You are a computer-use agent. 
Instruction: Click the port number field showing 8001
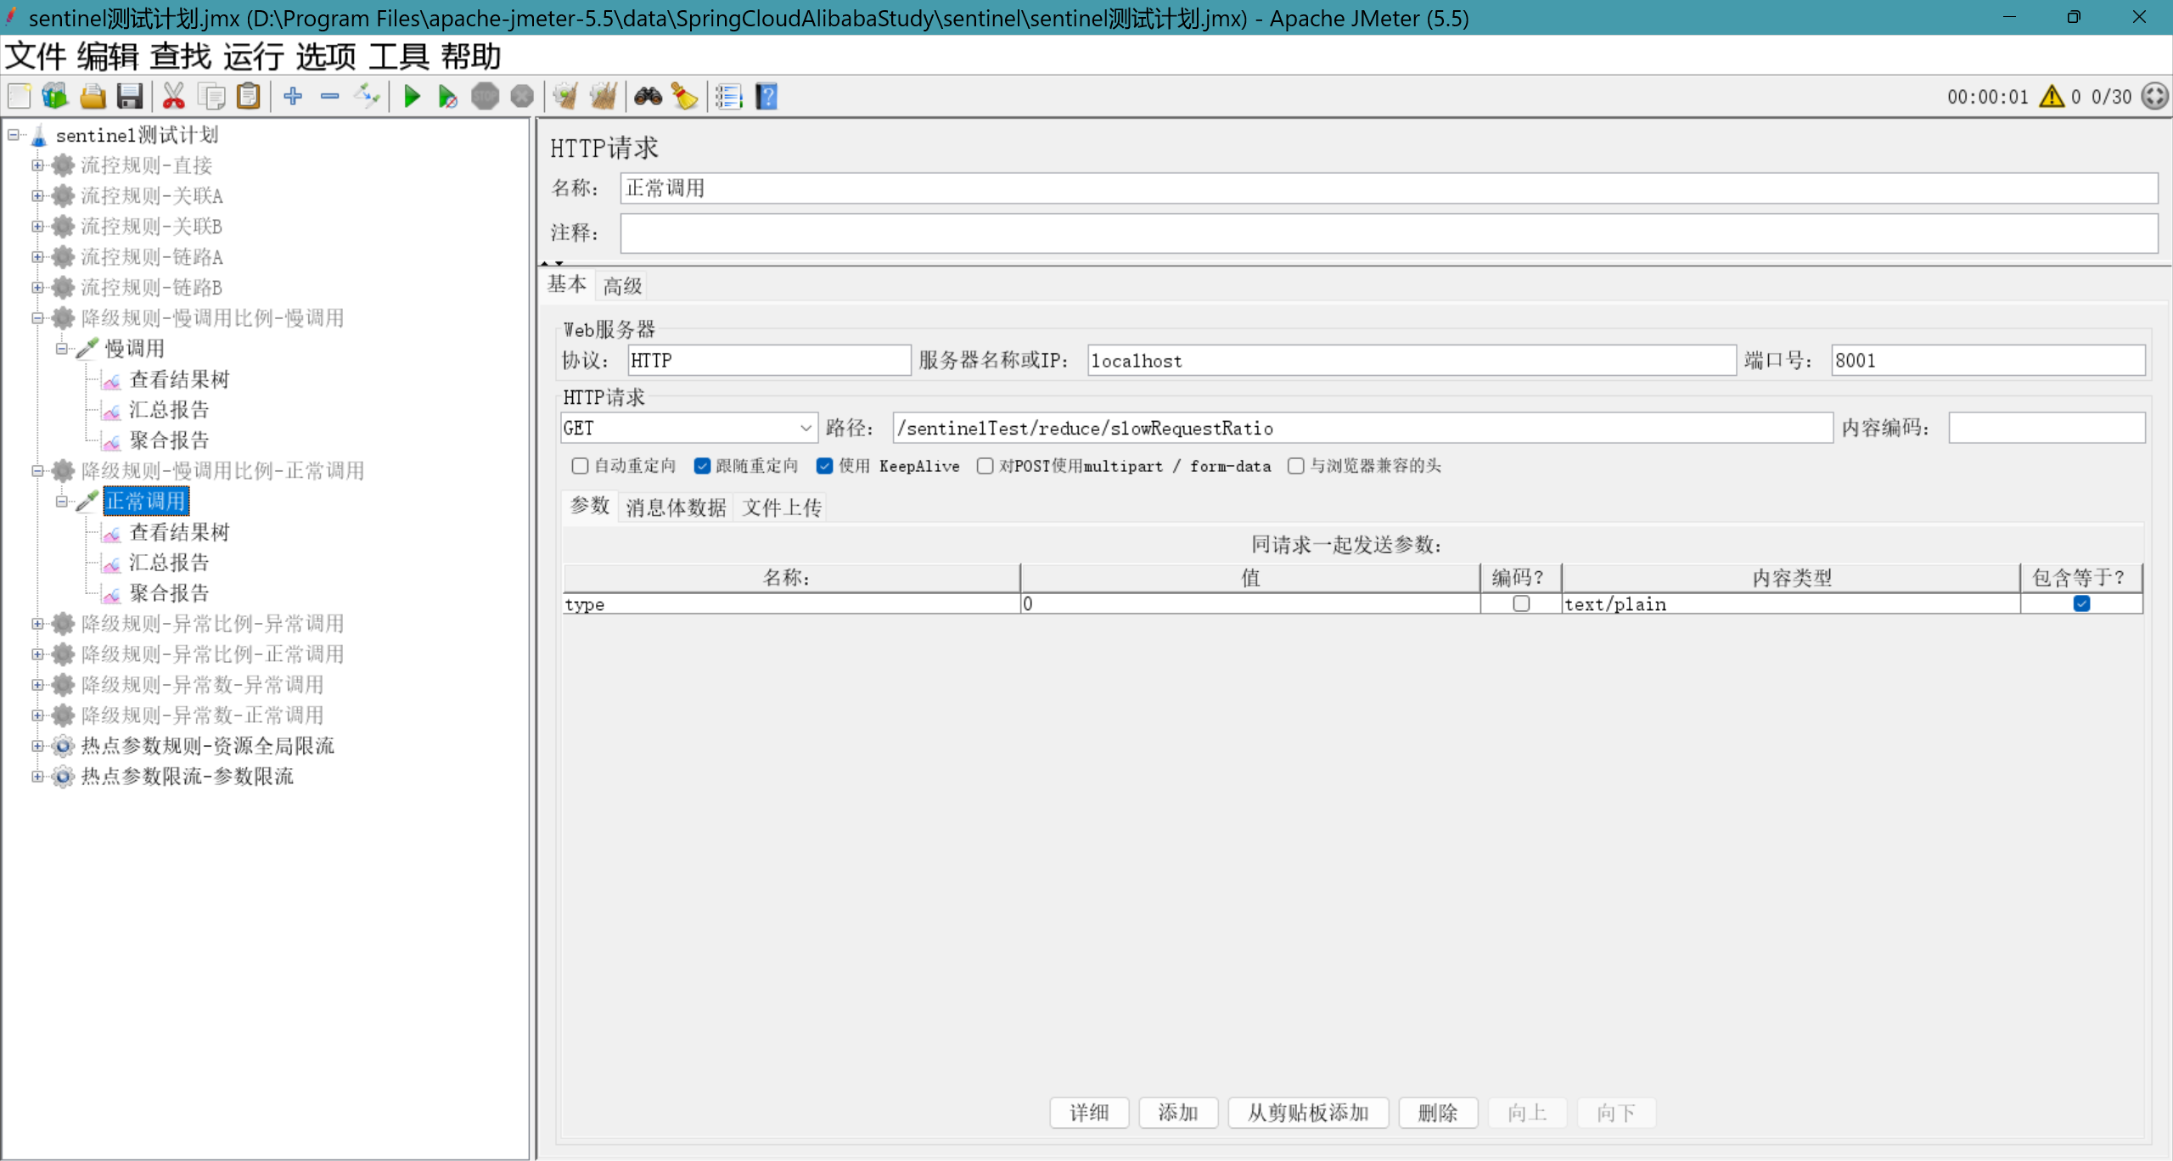click(x=1988, y=360)
